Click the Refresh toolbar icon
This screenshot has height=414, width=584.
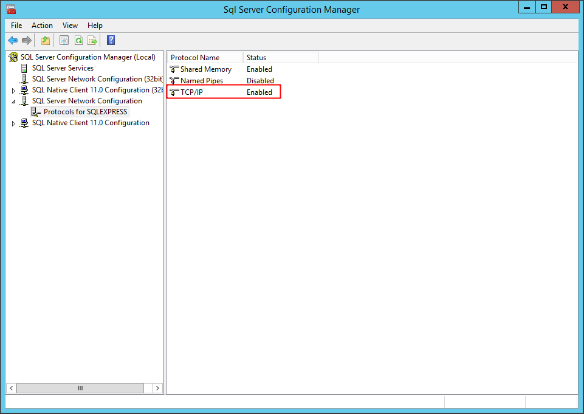[78, 41]
